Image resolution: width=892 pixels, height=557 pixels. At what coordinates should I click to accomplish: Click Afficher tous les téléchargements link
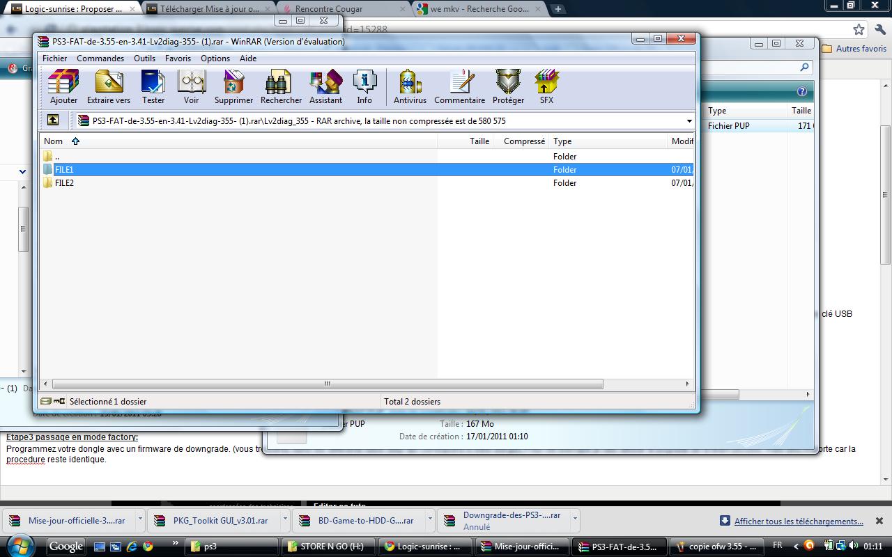799,521
